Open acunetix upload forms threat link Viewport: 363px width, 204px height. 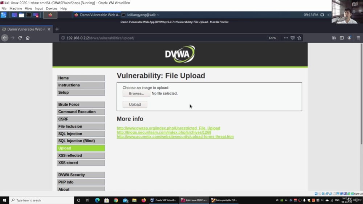tap(175, 136)
